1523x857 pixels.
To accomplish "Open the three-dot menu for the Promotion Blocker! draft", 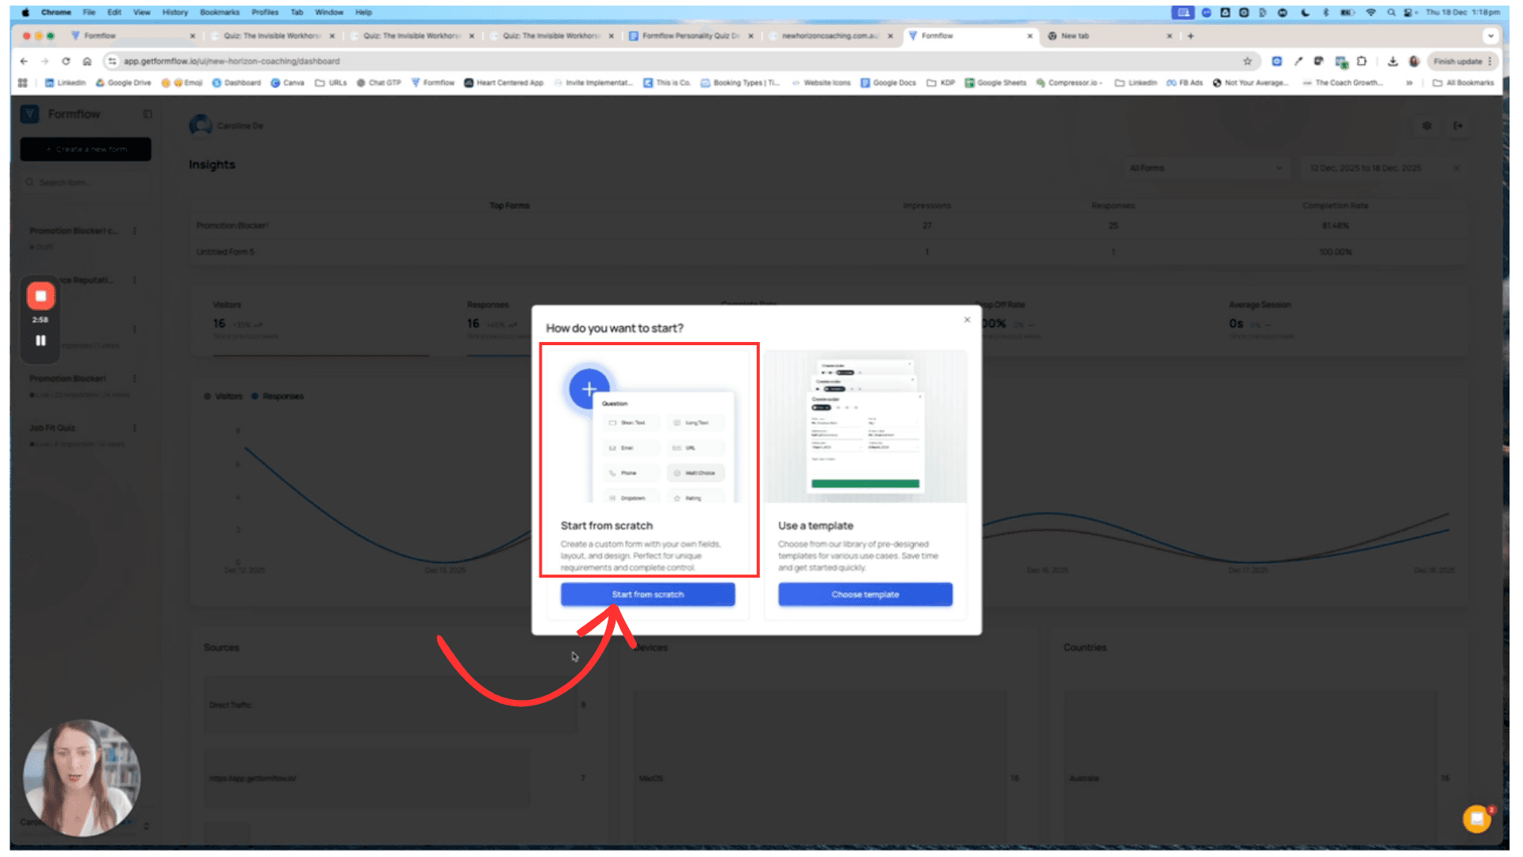I will [135, 231].
